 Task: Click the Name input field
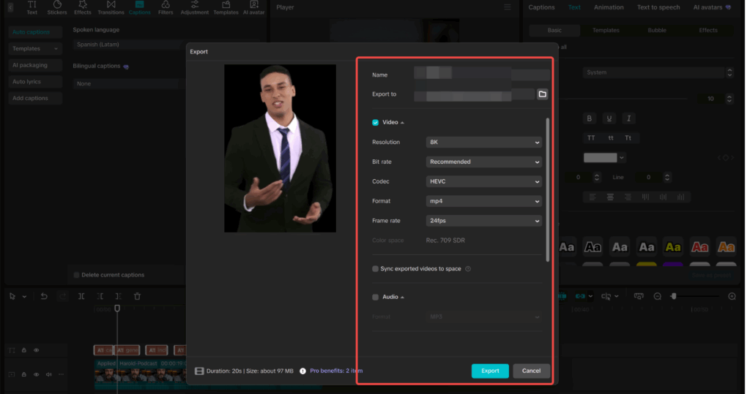pyautogui.click(x=482, y=75)
